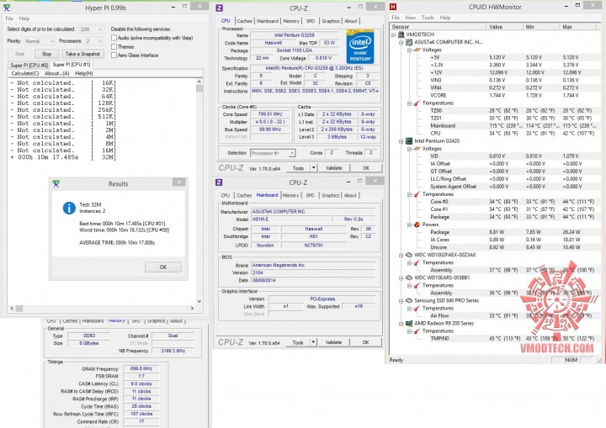Screen dimensions: 606x428
Task: Click the ASUSTeK Temperatures thermometer icon
Action: (417, 103)
